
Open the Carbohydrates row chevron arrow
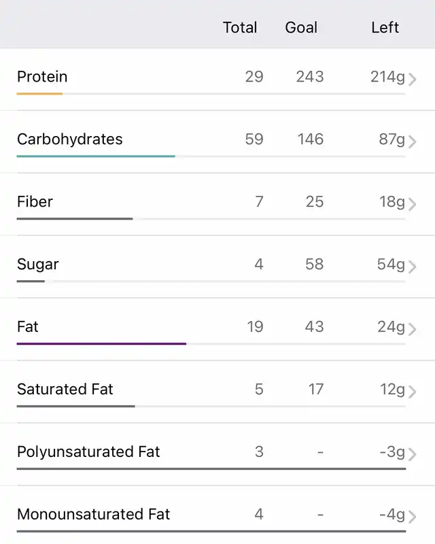point(413,141)
